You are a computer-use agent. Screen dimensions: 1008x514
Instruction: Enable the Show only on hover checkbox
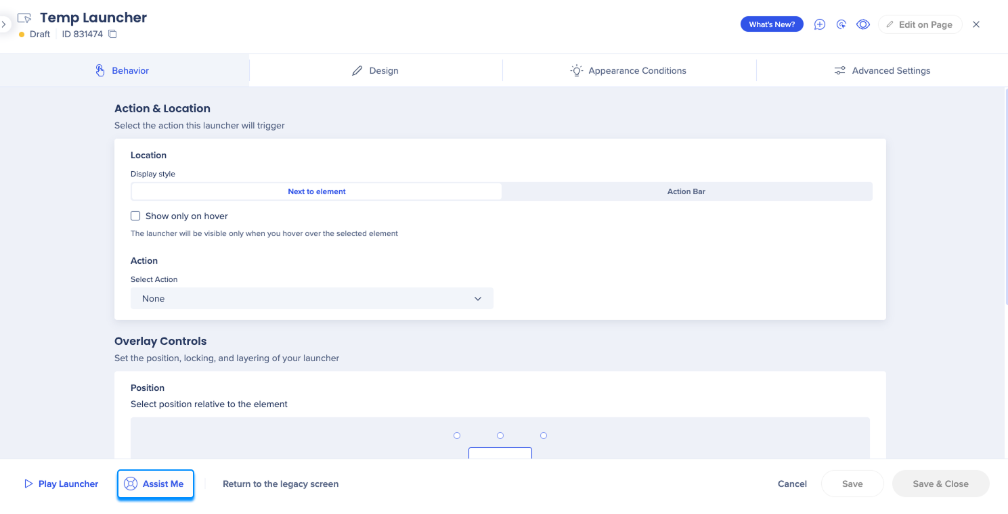click(135, 216)
